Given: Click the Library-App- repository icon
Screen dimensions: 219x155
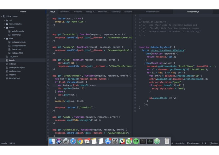Looking at the screenshot, I should (4, 16).
